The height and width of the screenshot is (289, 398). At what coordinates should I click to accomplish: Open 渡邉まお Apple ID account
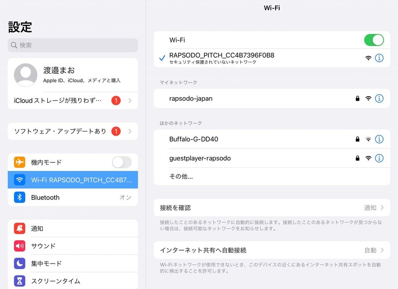tap(73, 75)
